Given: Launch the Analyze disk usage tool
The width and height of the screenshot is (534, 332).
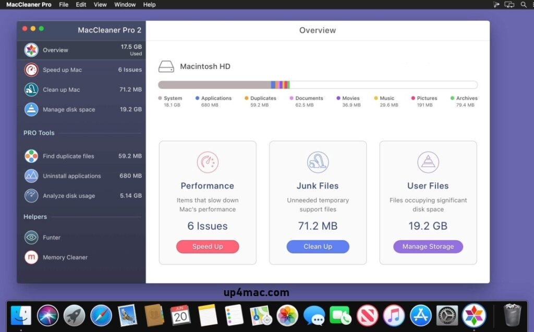Looking at the screenshot, I should [x=68, y=196].
